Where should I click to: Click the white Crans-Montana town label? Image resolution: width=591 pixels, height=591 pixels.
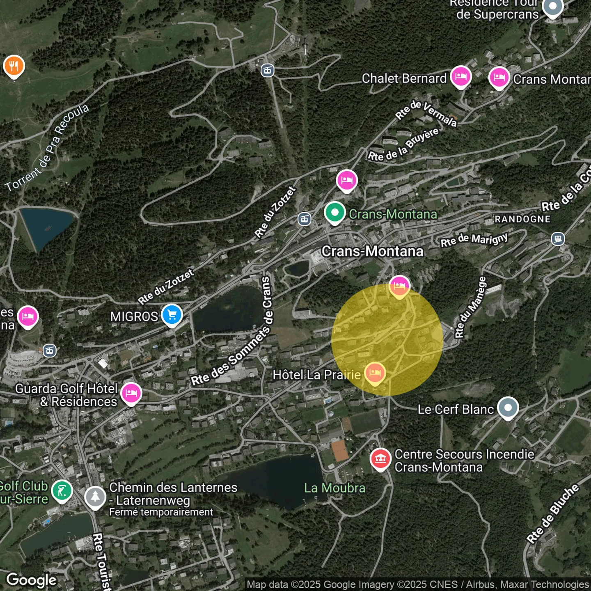tap(372, 251)
